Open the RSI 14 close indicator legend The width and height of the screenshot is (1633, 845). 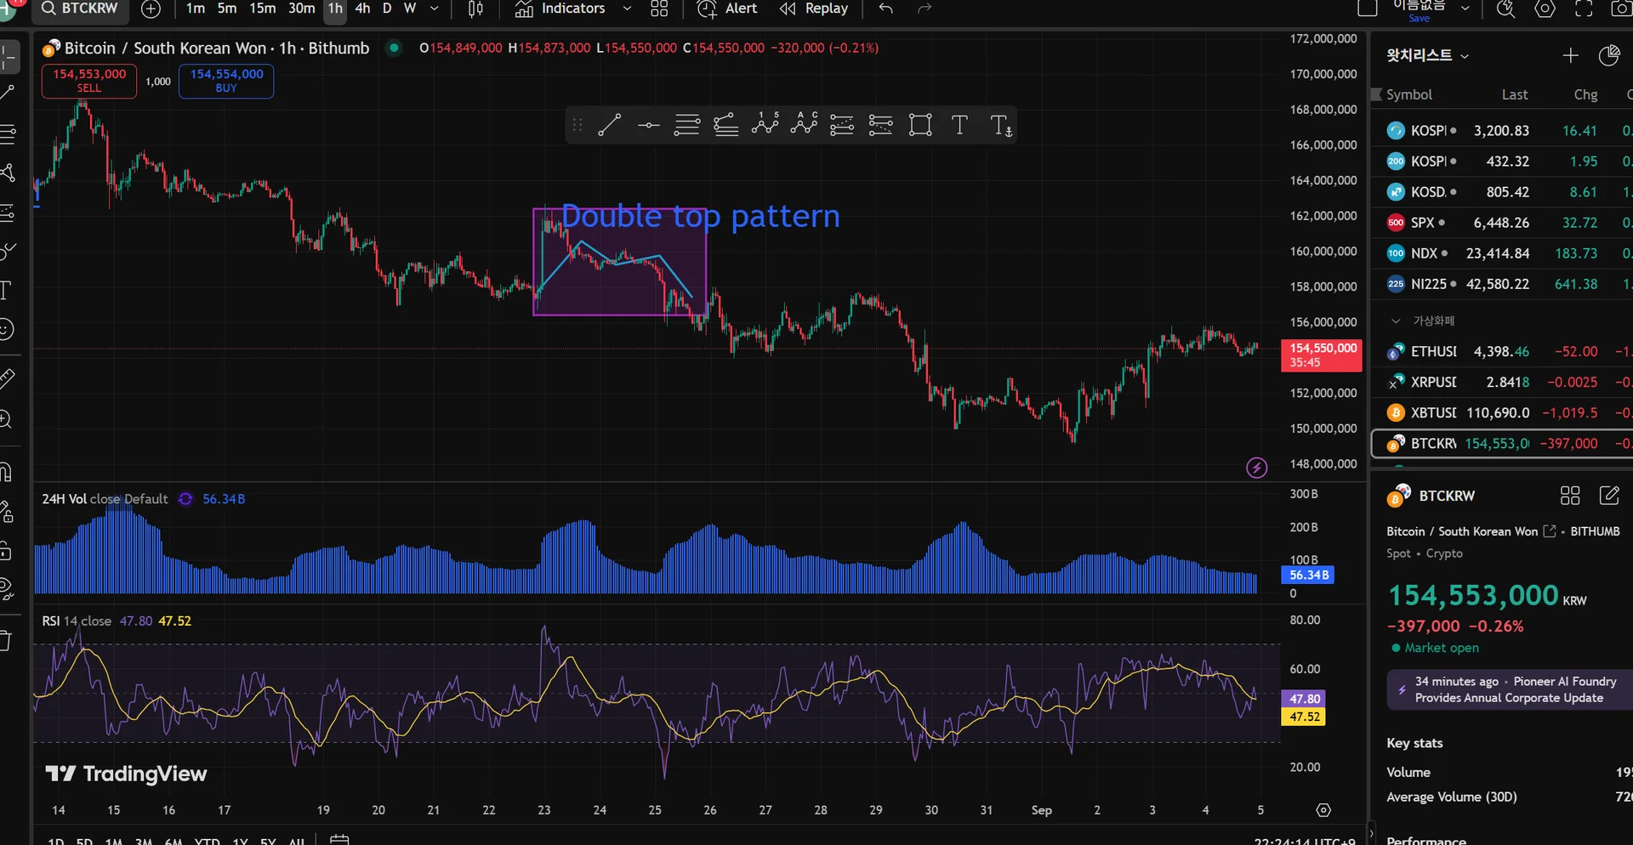point(77,621)
